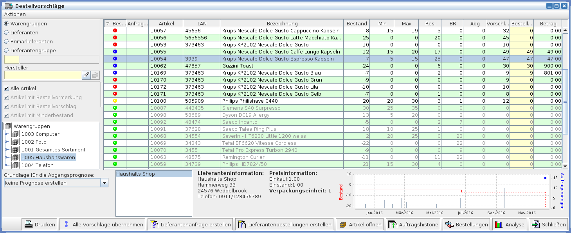The width and height of the screenshot is (571, 233).
Task: Expand the 1002 Foto tree node
Action: click(6, 142)
